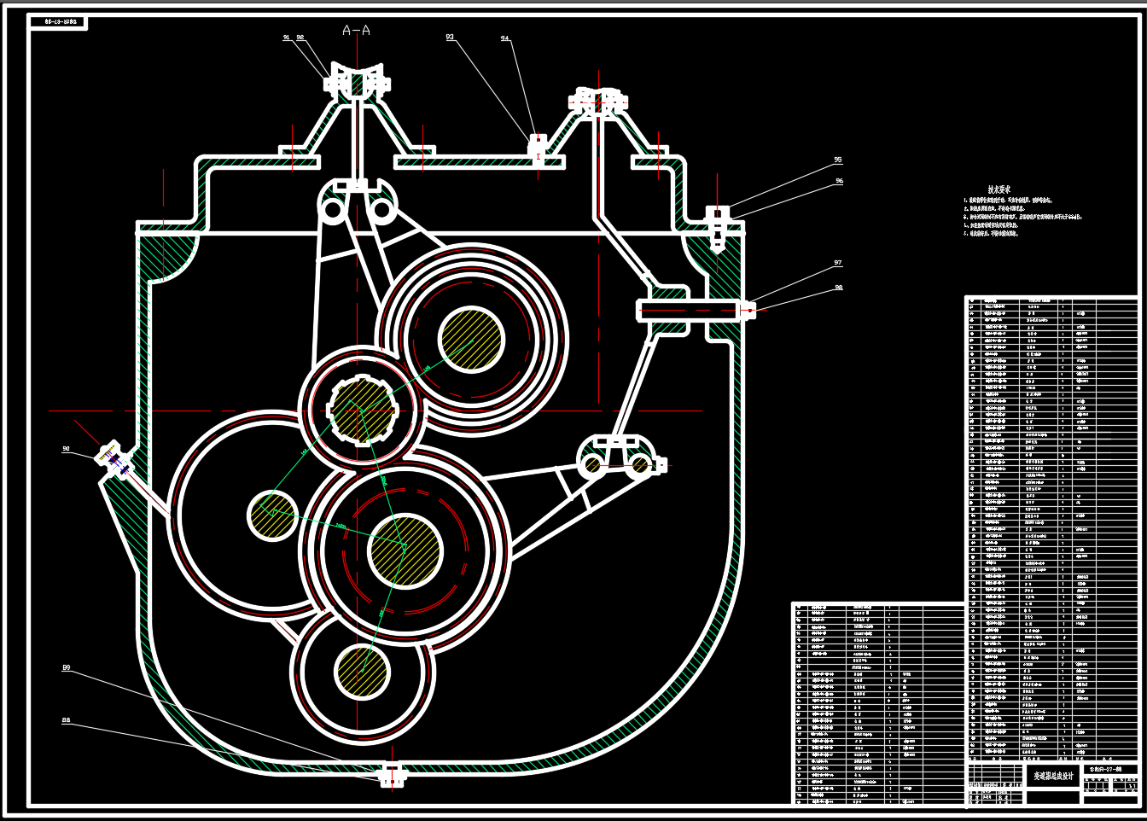Select part number callout 91
Viewport: 1147px width, 821px height.
point(287,38)
